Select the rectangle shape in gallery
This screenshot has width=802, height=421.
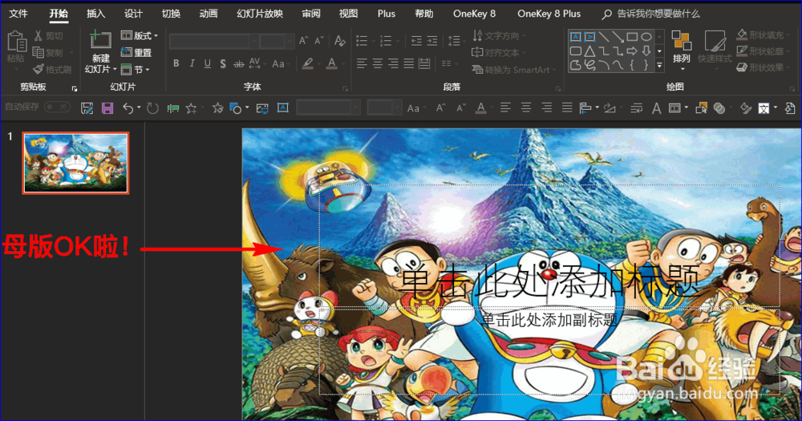tap(632, 37)
